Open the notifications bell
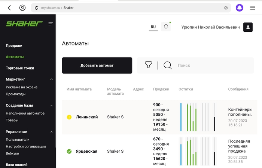Image resolution: width=262 pixels, height=168 pixels. pyautogui.click(x=166, y=27)
